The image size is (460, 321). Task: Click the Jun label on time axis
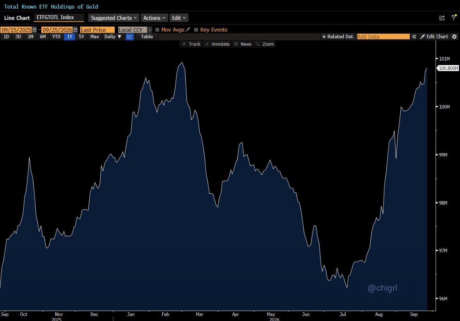point(305,314)
